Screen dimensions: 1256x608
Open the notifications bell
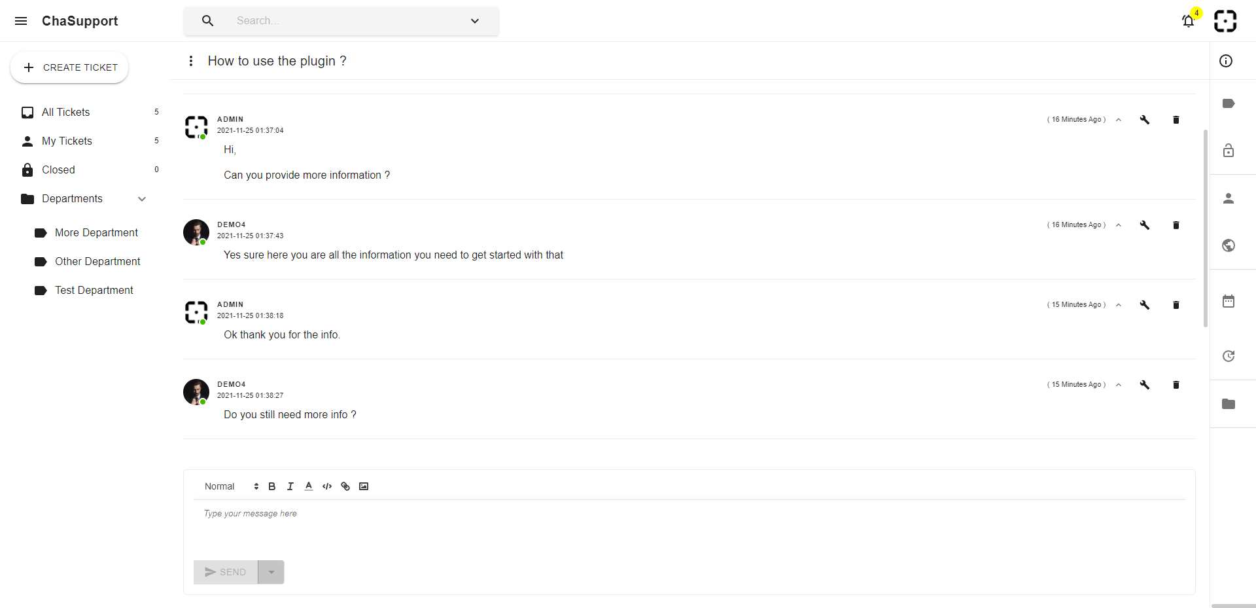tap(1188, 21)
